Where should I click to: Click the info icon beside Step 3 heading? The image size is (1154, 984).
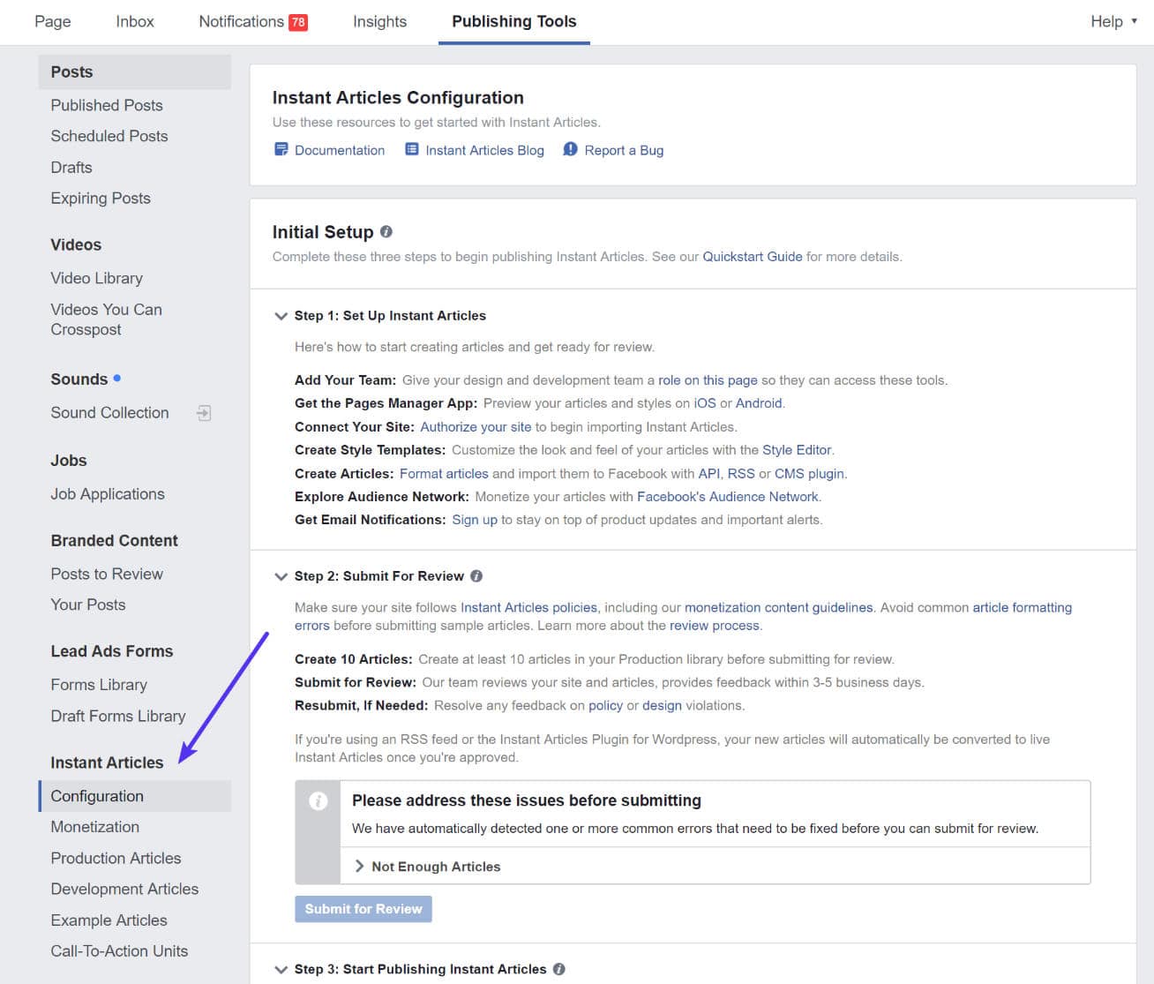point(558,968)
